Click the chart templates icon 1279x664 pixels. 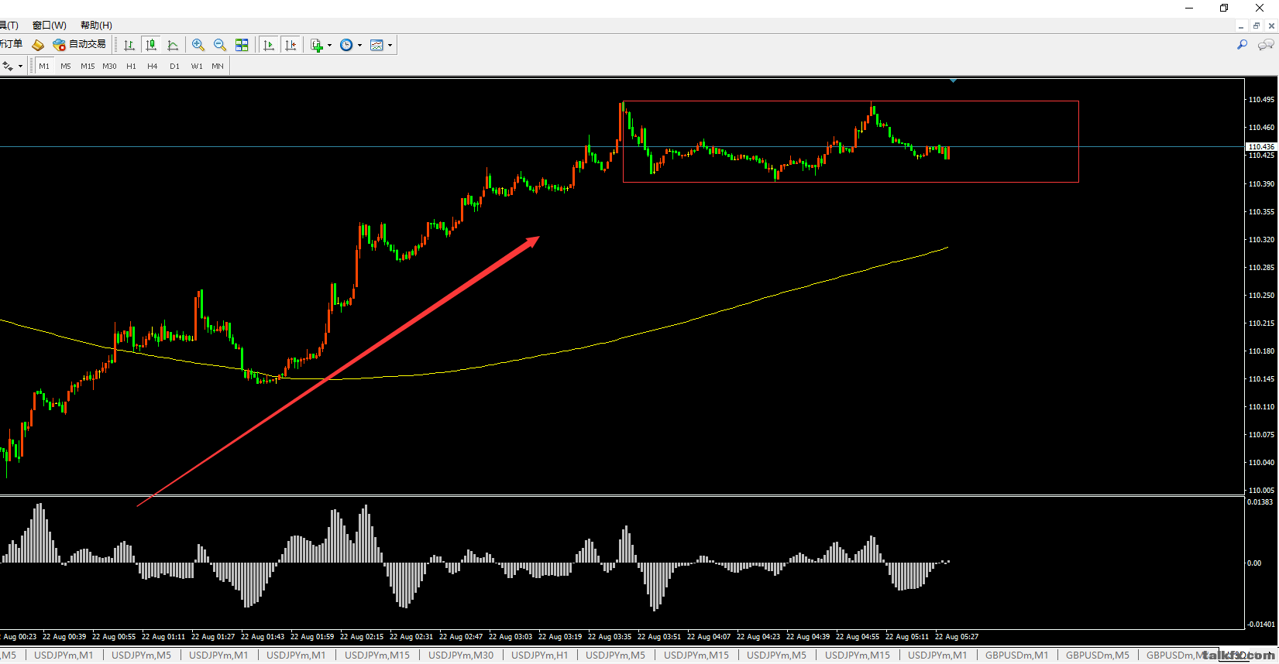[376, 45]
